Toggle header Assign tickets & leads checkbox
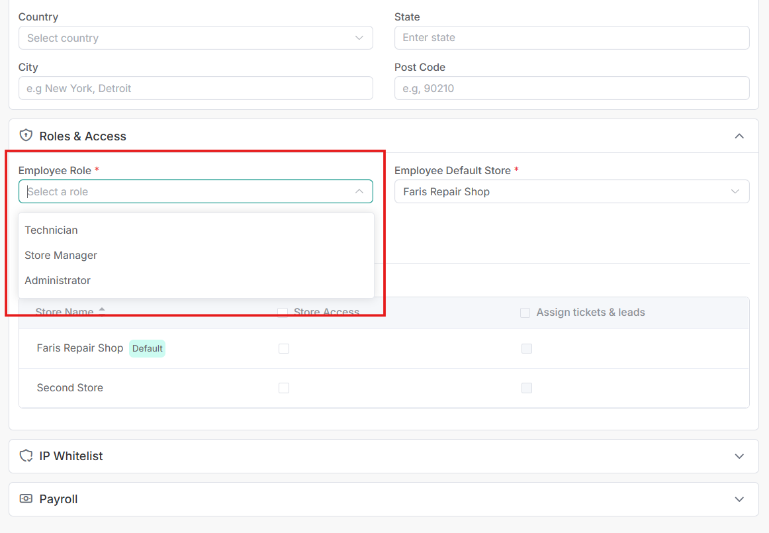 (x=525, y=313)
